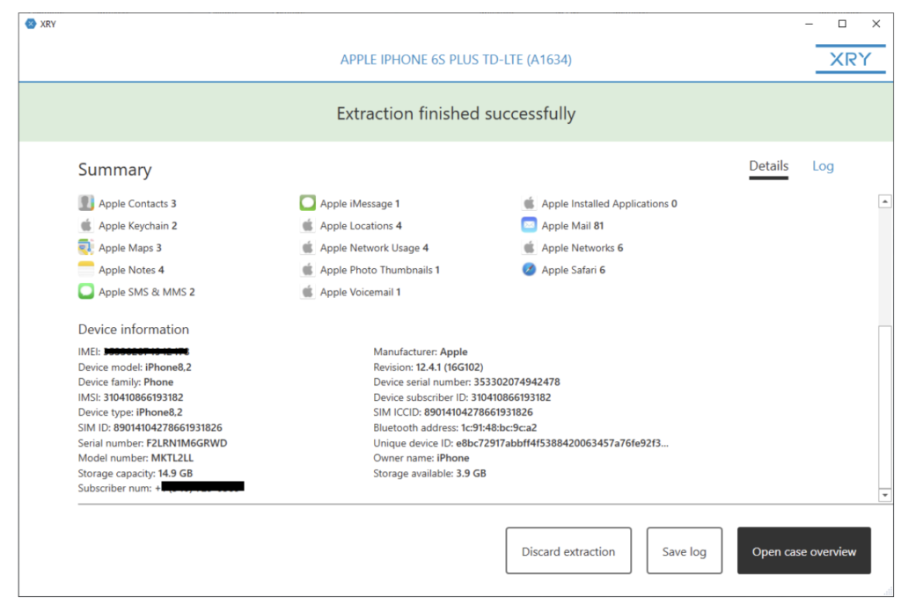Screen dimensions: 901x604
Task: Click the Storage capacity 14.9 GB value
Action: (175, 473)
